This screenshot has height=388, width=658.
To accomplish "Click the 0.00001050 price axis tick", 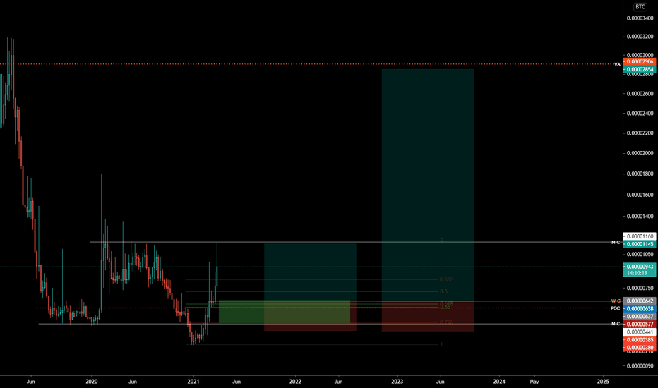I will tap(640, 254).
